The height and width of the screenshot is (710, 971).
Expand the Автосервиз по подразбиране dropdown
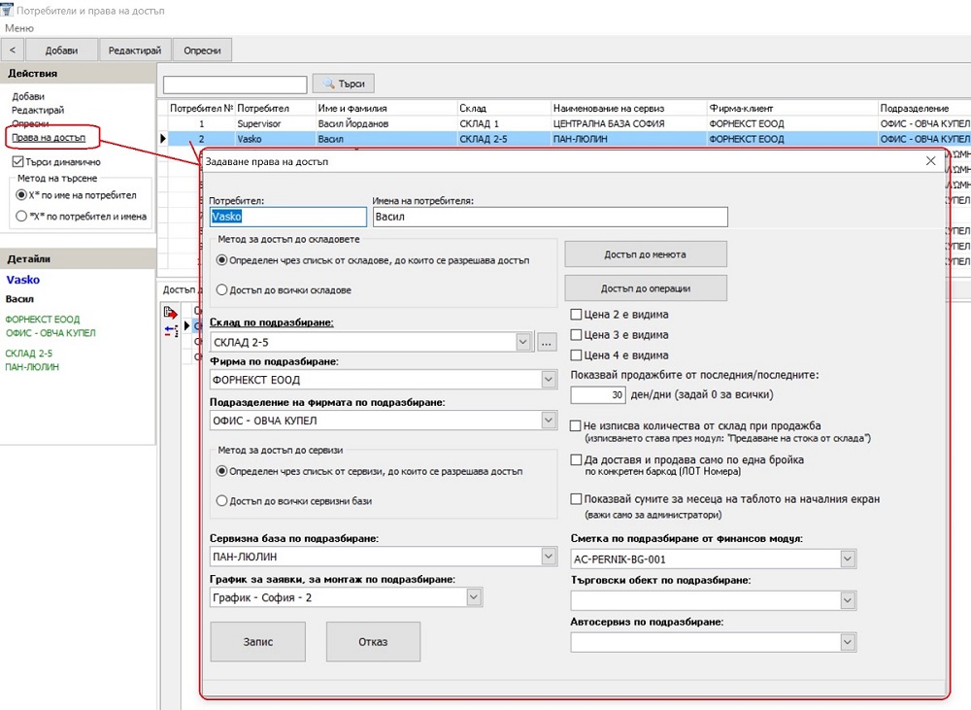click(848, 642)
